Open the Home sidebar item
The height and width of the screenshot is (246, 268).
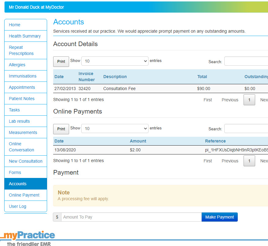pyautogui.click(x=26, y=25)
